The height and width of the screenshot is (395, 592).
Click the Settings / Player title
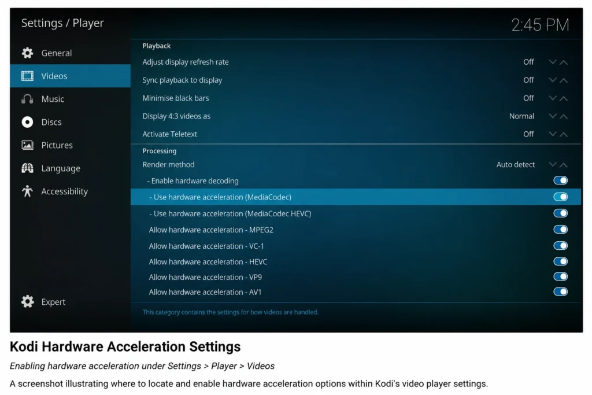pyautogui.click(x=62, y=23)
